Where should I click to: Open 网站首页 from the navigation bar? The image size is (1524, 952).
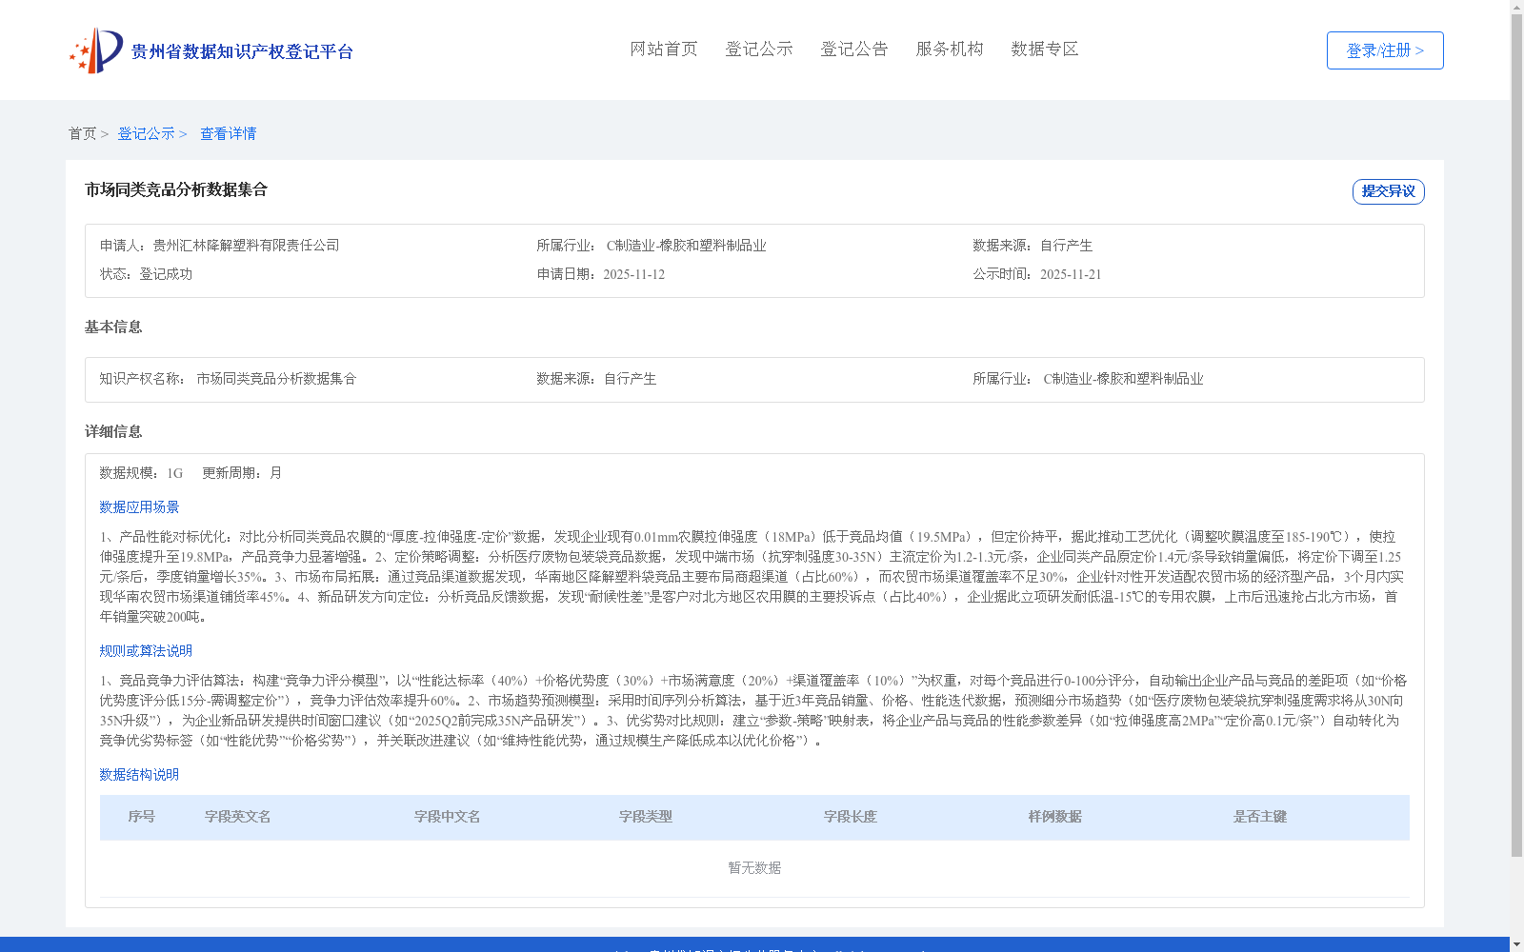click(664, 49)
